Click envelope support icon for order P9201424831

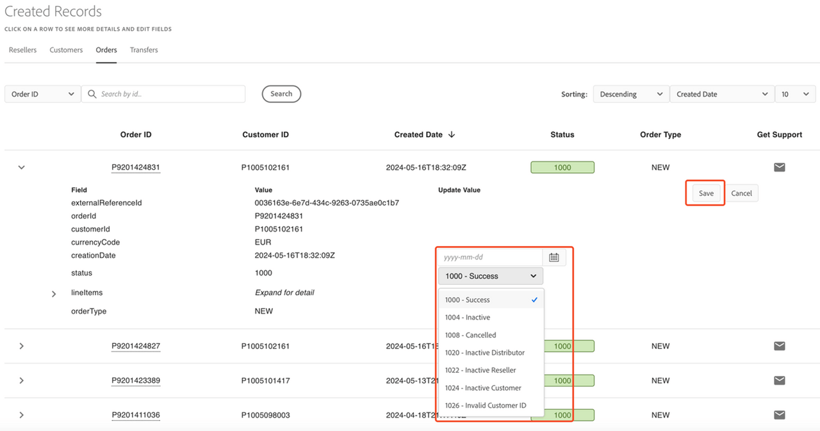(x=779, y=167)
